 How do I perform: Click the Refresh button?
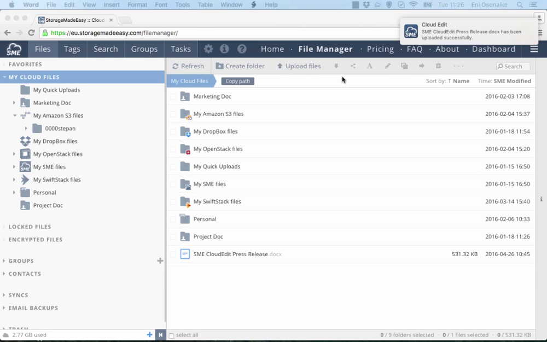pyautogui.click(x=188, y=66)
